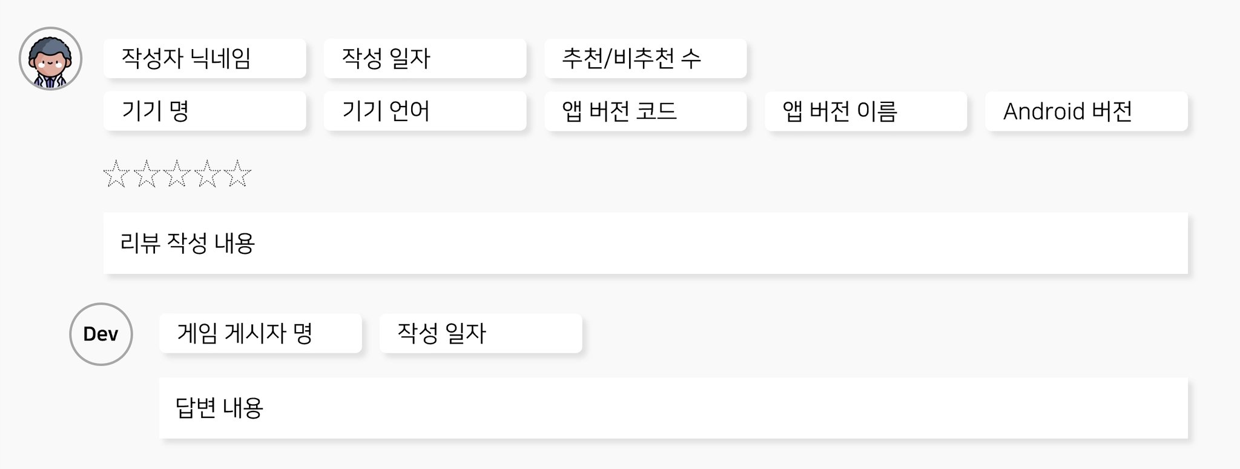Screen dimensions: 1240x469
Task: Click the 작성자 닉네임 field
Action: point(205,58)
